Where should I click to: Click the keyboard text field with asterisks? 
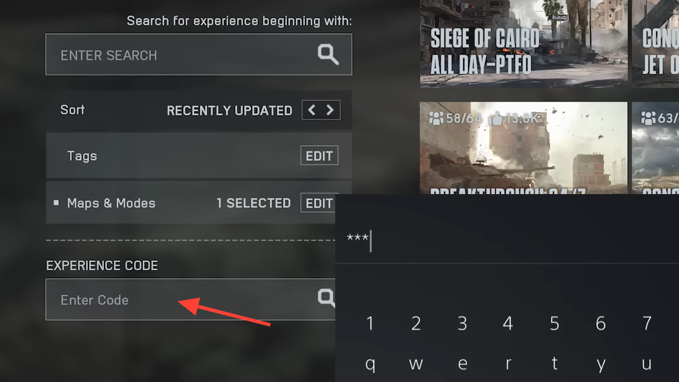coord(507,240)
